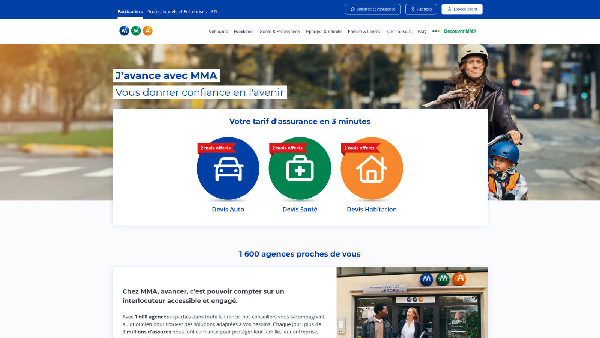Click the three colored dots beside Découvrir MMA
The height and width of the screenshot is (338, 600).
pos(436,32)
